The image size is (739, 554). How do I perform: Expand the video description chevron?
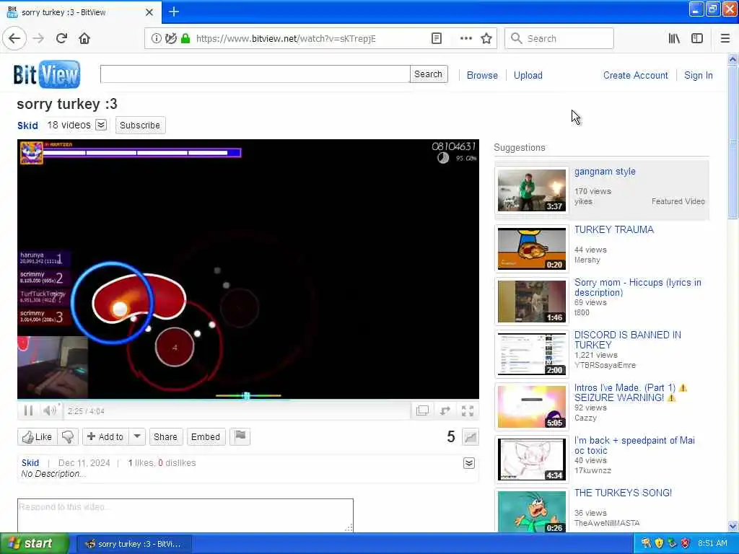point(469,463)
